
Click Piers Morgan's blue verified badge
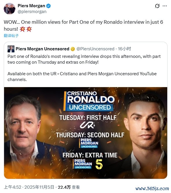[x=48, y=6]
